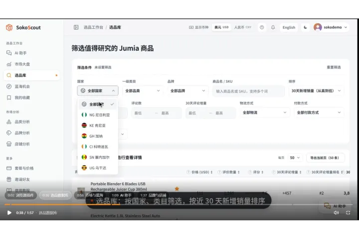359x239 pixels.
Task: Select UG 乌干达 country option
Action: [98, 168]
